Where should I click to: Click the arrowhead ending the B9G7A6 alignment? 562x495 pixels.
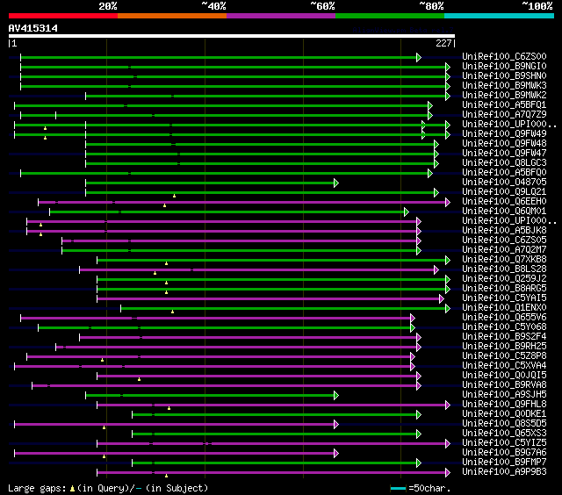336,454
